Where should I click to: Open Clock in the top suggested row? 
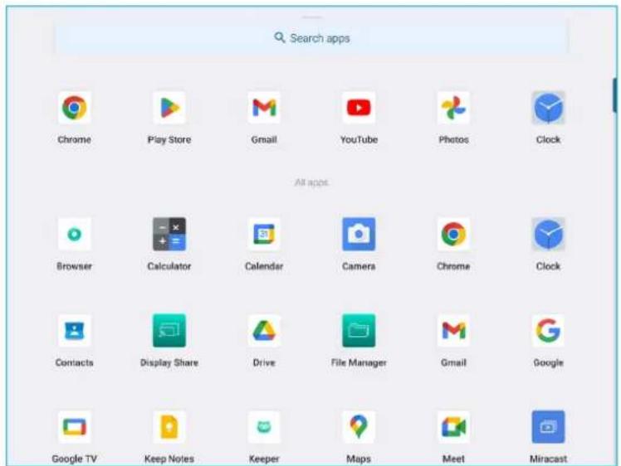[x=548, y=108]
